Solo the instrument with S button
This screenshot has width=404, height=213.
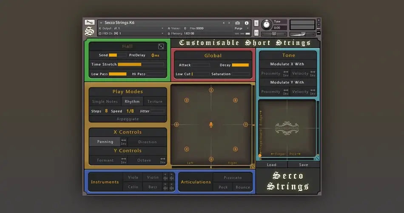tap(256, 23)
